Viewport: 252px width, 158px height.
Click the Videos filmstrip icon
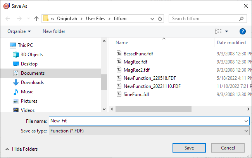coord(16,110)
